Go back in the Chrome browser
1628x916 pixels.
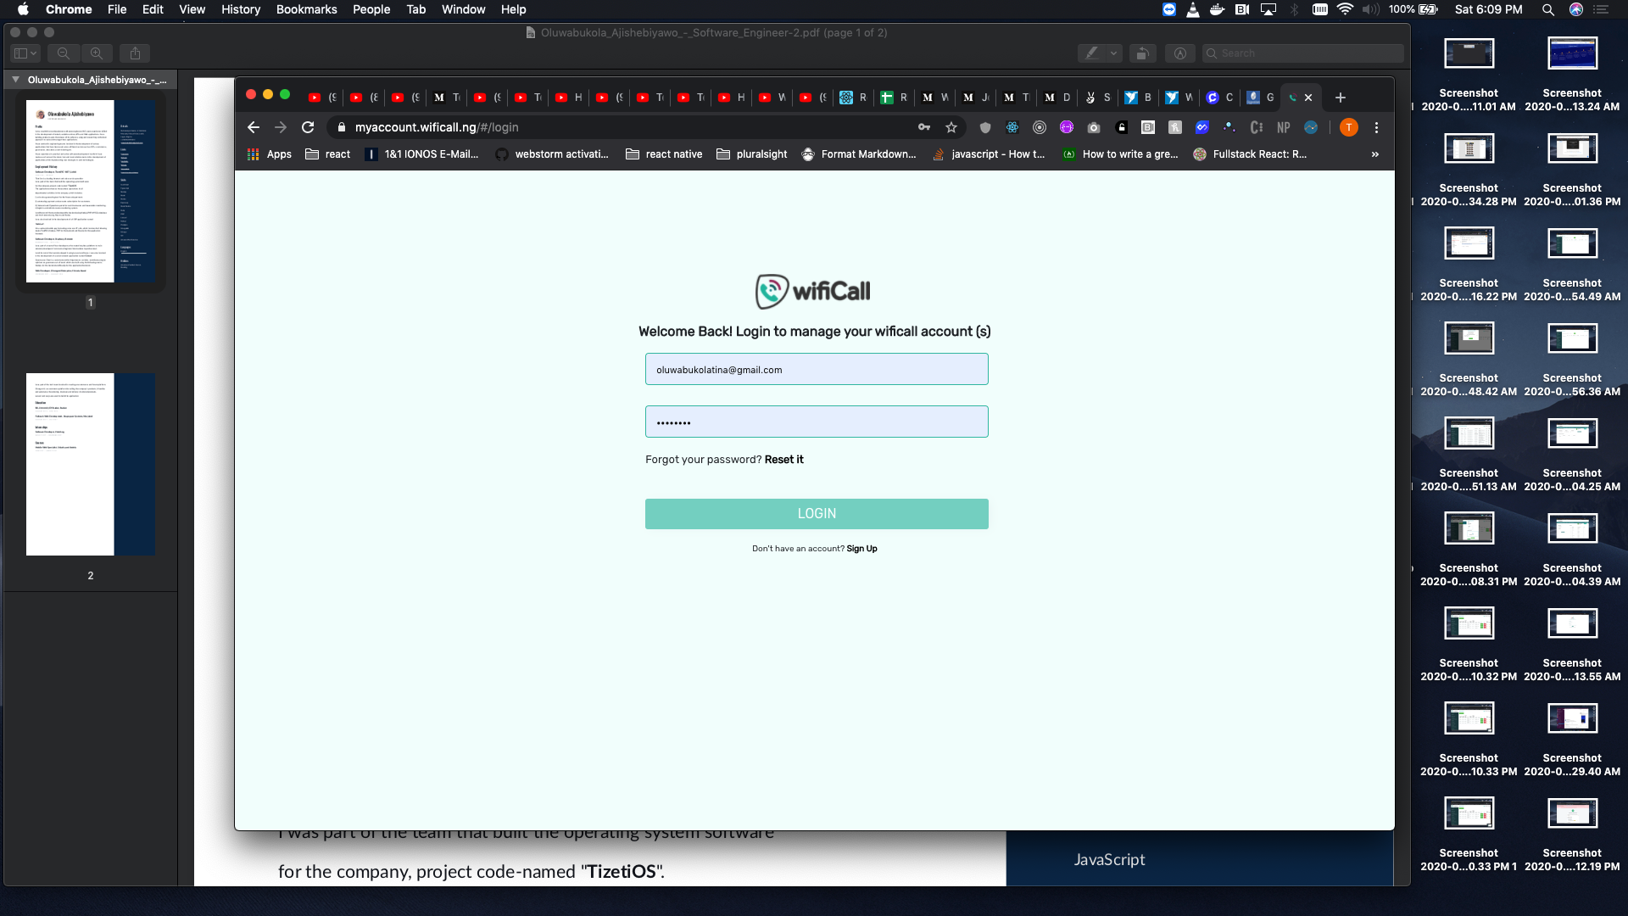coord(253,127)
